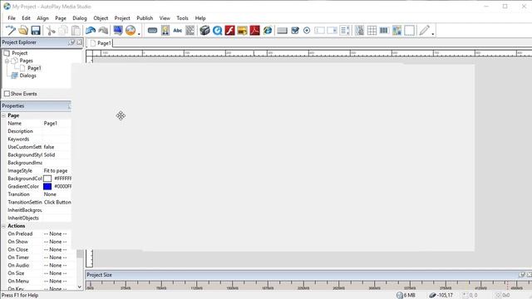Click the GradientColor blue swatch
The image size is (532, 299).
click(x=47, y=186)
